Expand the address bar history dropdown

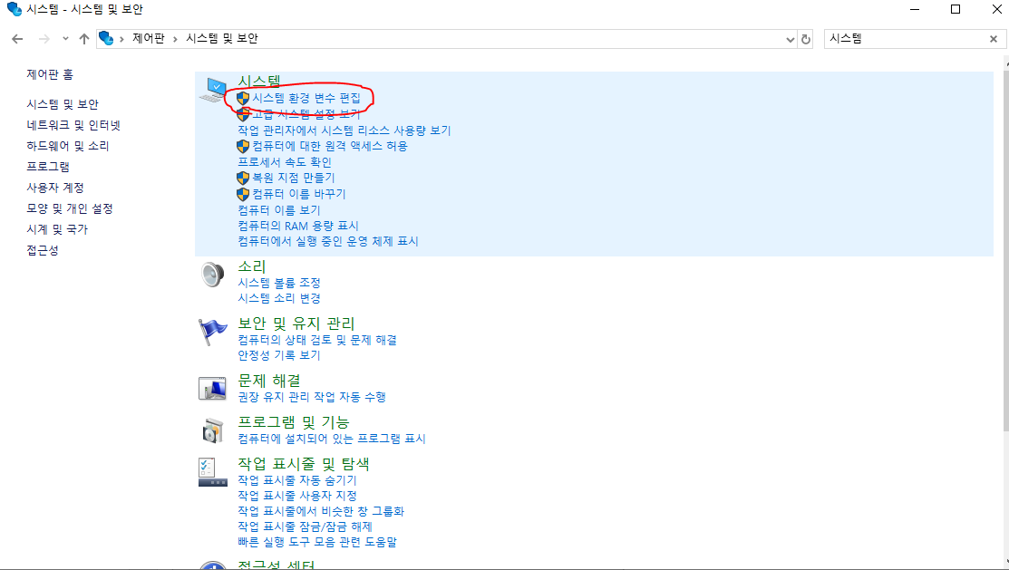click(791, 39)
